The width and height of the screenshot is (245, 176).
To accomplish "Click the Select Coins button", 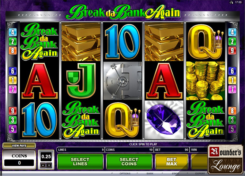I will 129,162.
